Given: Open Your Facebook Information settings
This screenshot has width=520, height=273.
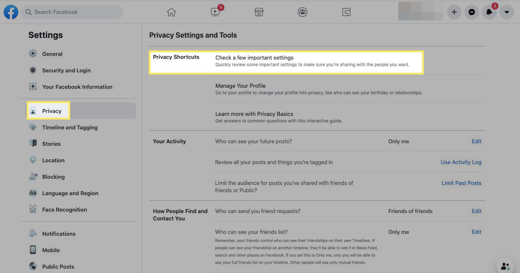Looking at the screenshot, I should pyautogui.click(x=78, y=87).
